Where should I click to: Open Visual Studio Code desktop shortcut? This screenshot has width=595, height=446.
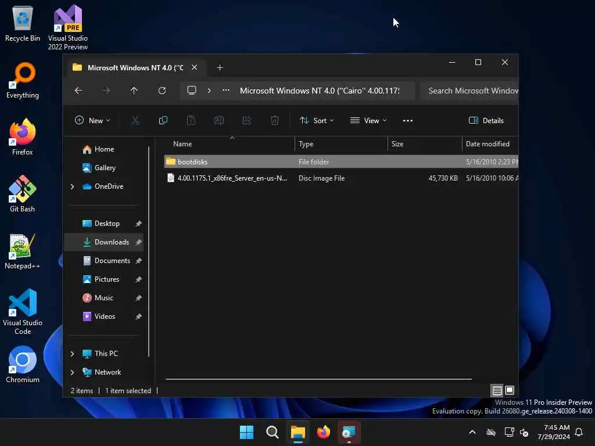pos(23,312)
